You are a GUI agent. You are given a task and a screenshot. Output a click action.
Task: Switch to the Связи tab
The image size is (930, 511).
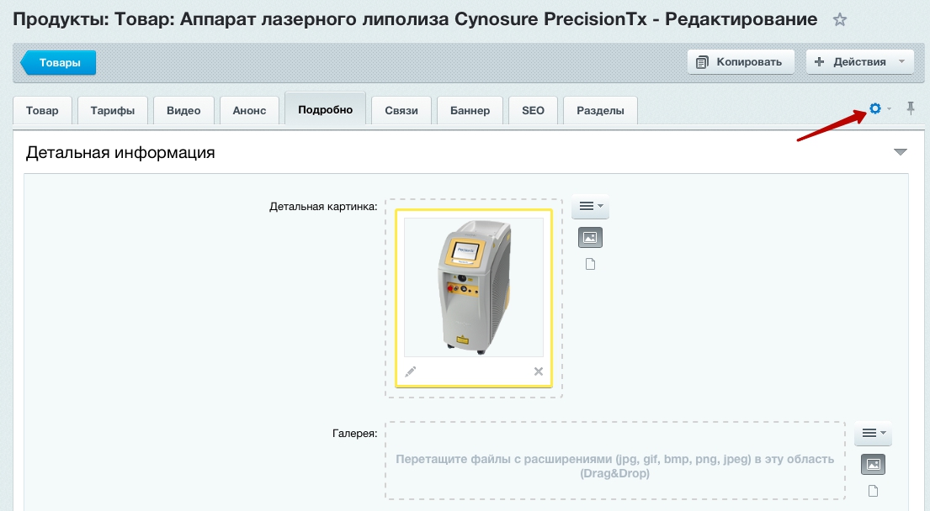tap(401, 111)
